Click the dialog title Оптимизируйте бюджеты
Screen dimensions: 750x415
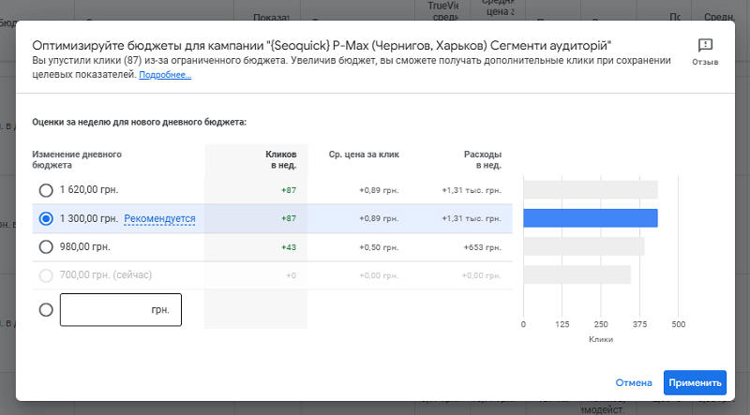pyautogui.click(x=322, y=45)
